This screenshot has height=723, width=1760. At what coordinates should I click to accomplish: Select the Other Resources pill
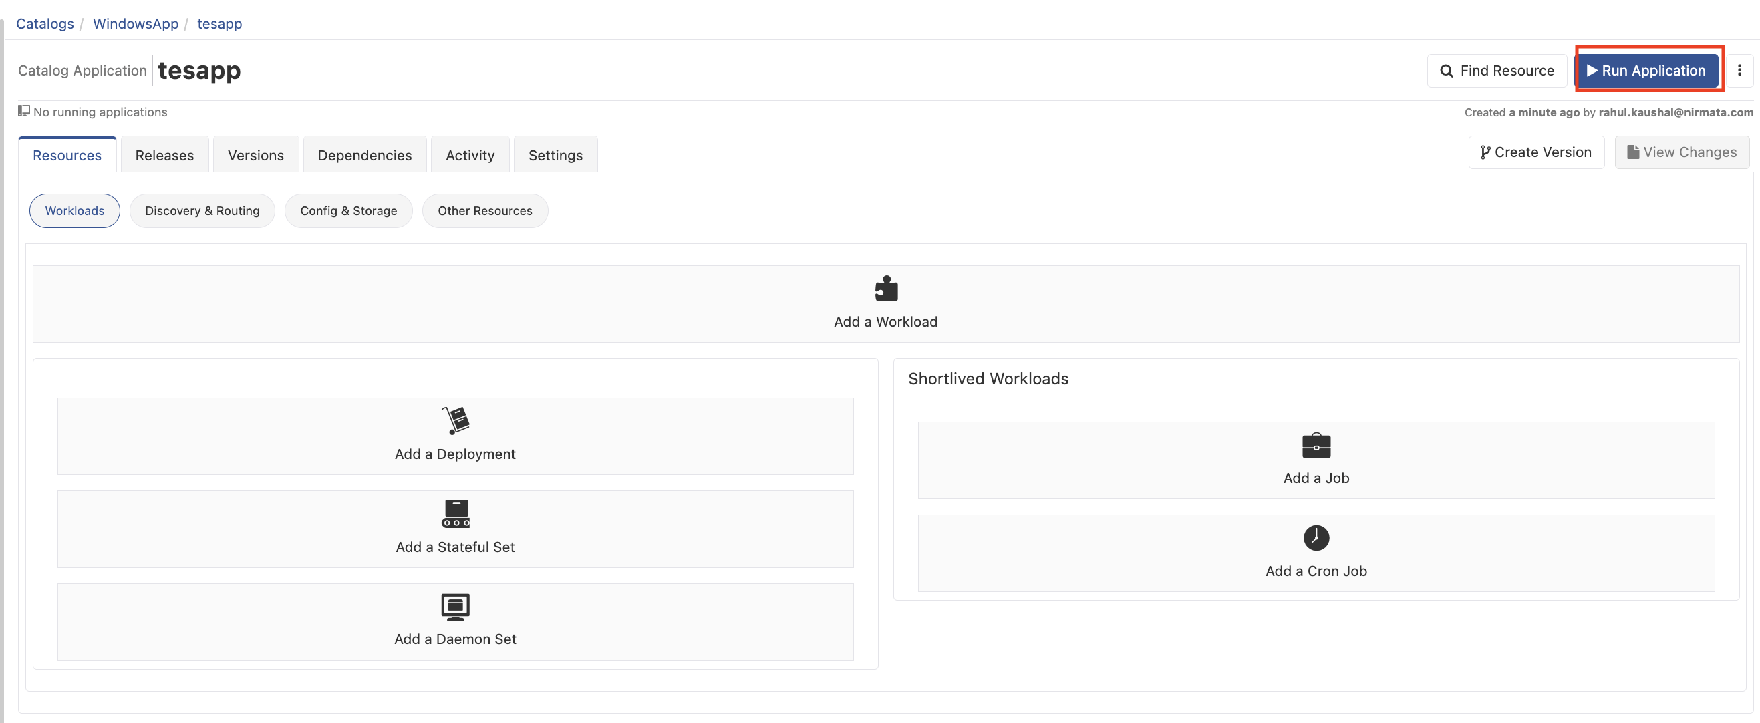click(x=485, y=210)
